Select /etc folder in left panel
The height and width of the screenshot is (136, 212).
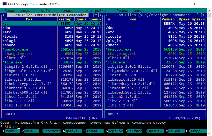point(52,32)
